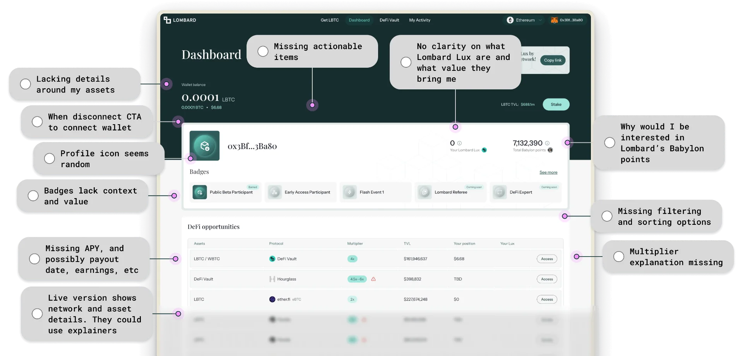Click the LBTC TVL $688.1m text
This screenshot has height=356, width=743.
(x=518, y=104)
